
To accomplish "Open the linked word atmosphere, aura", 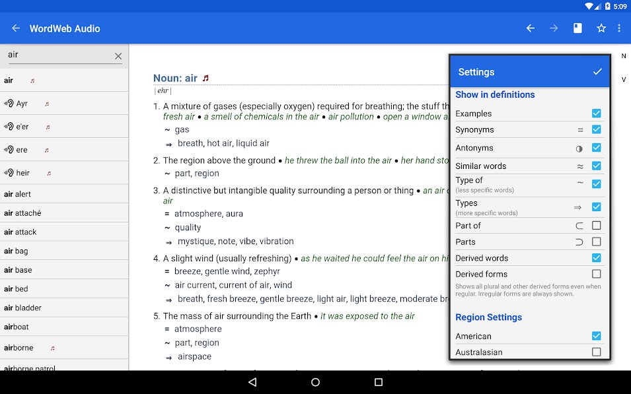I will click(208, 213).
